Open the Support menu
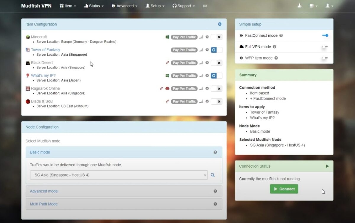The height and width of the screenshot is (223, 355). (184, 6)
